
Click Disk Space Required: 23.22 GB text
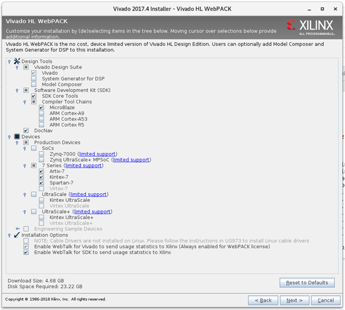[x=45, y=287]
